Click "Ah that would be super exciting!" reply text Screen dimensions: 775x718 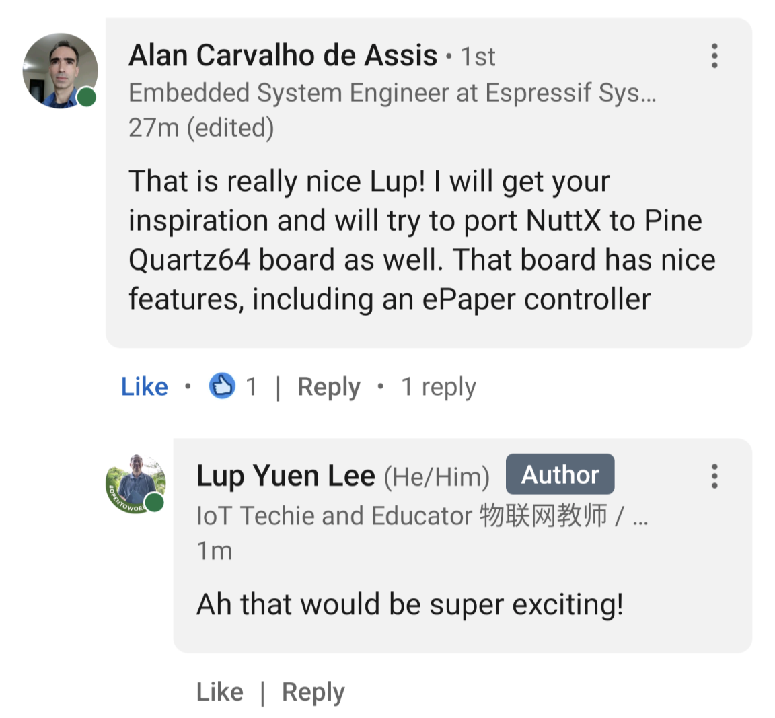[410, 604]
